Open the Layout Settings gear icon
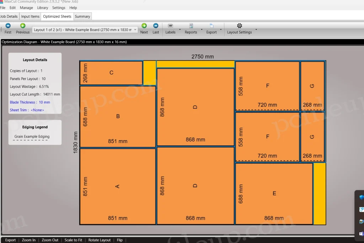This screenshot has height=243, width=364. [239, 26]
